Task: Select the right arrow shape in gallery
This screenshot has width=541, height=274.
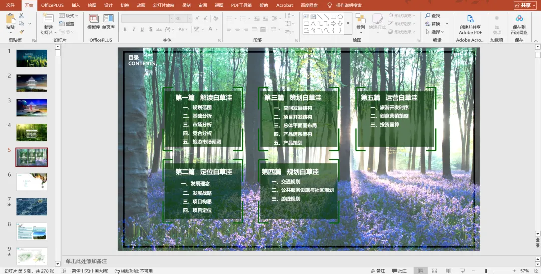Action: coord(333,24)
